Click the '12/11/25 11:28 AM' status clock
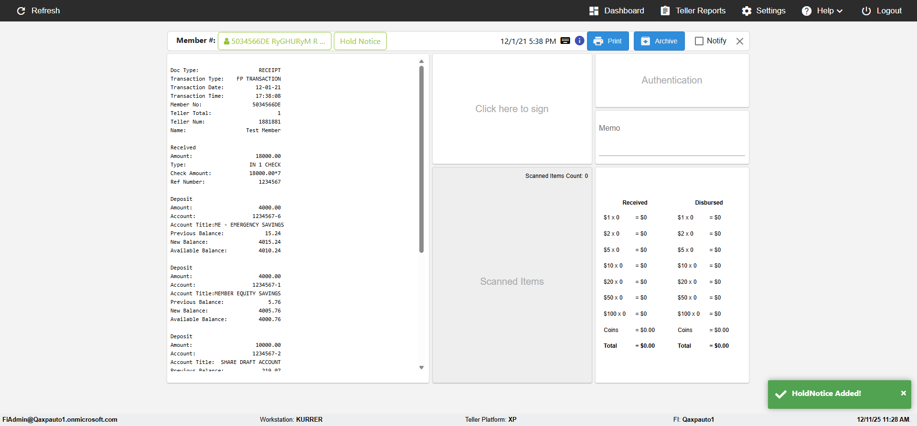 tap(883, 420)
